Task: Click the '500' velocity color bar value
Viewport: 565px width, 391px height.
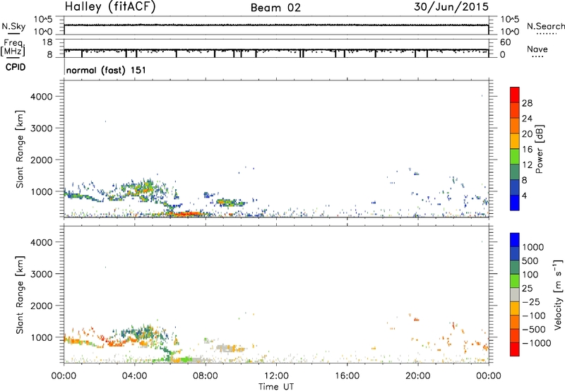Action: (530, 261)
